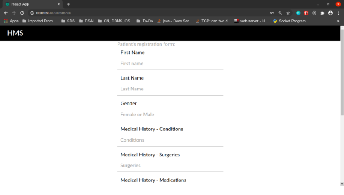344x195 pixels.
Task: Go back to the previous page
Action: (6, 13)
